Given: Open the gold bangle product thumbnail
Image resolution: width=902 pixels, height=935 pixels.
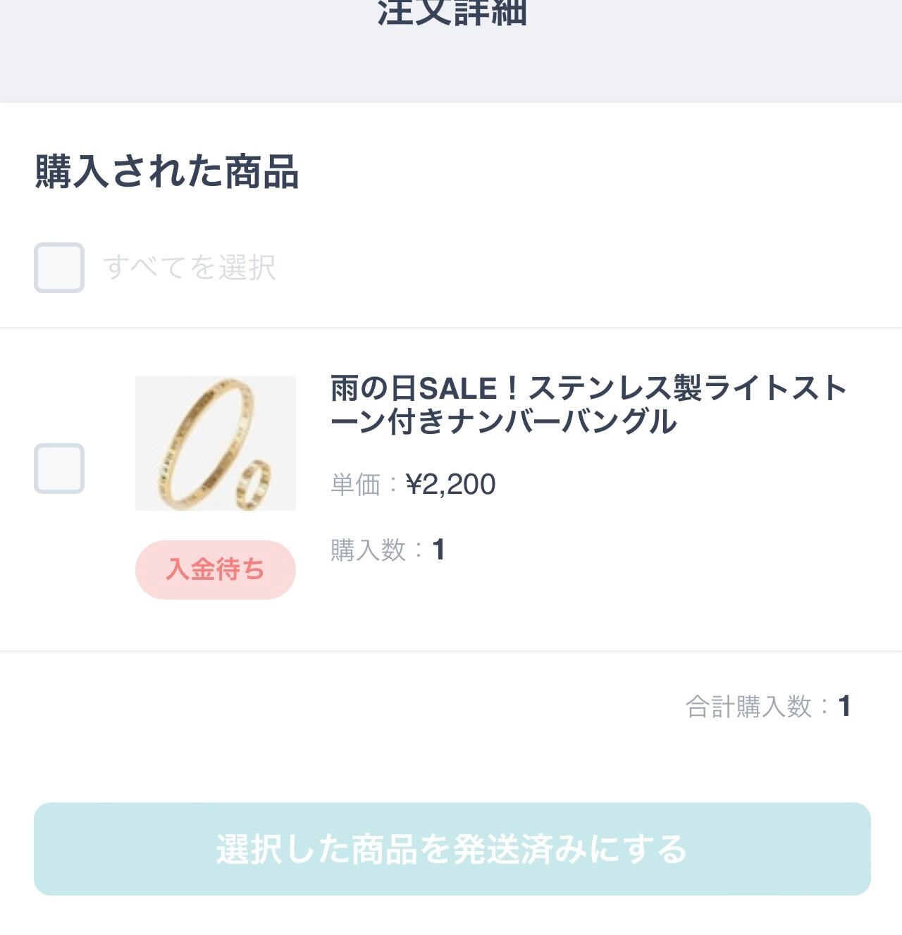Looking at the screenshot, I should click(x=215, y=443).
